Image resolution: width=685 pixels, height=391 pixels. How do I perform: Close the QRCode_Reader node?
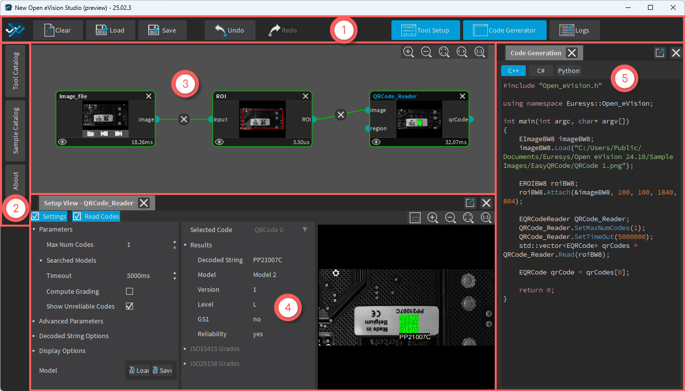pyautogui.click(x=463, y=96)
